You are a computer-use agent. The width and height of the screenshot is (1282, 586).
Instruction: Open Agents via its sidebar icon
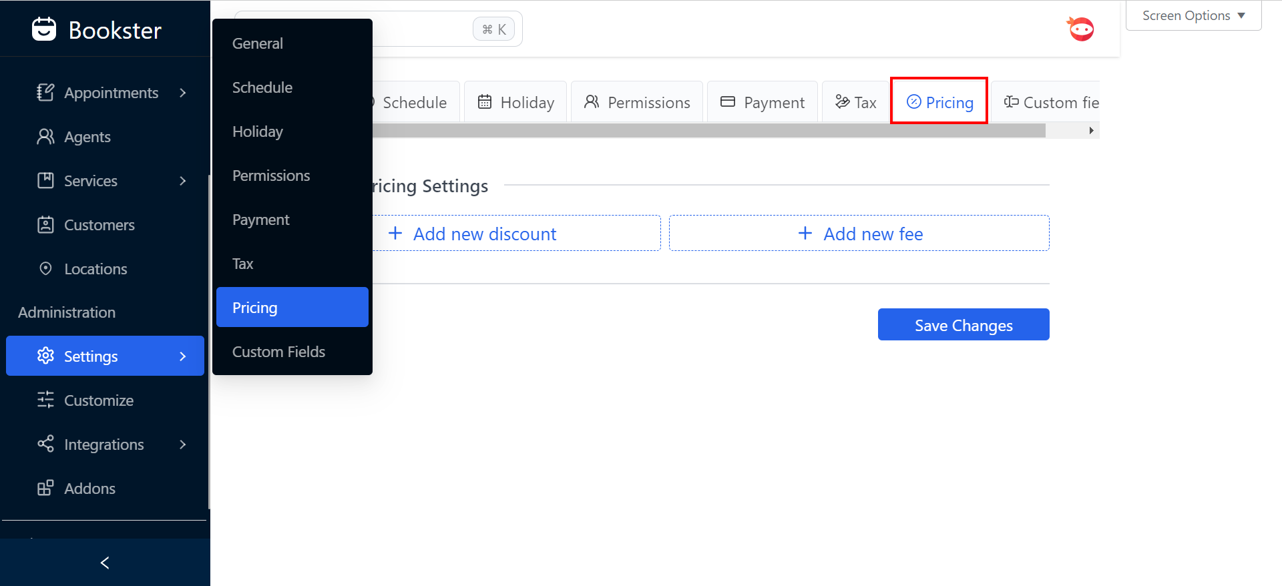tap(45, 137)
